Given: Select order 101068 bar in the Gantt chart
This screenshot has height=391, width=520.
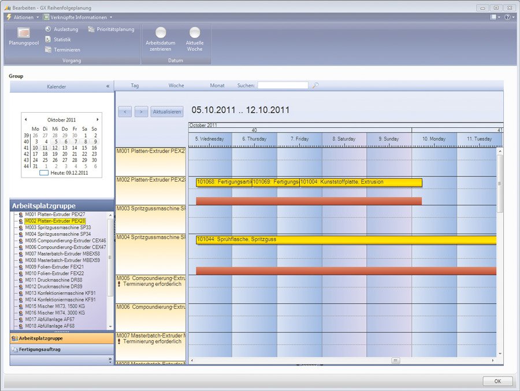Looking at the screenshot, I should 224,182.
